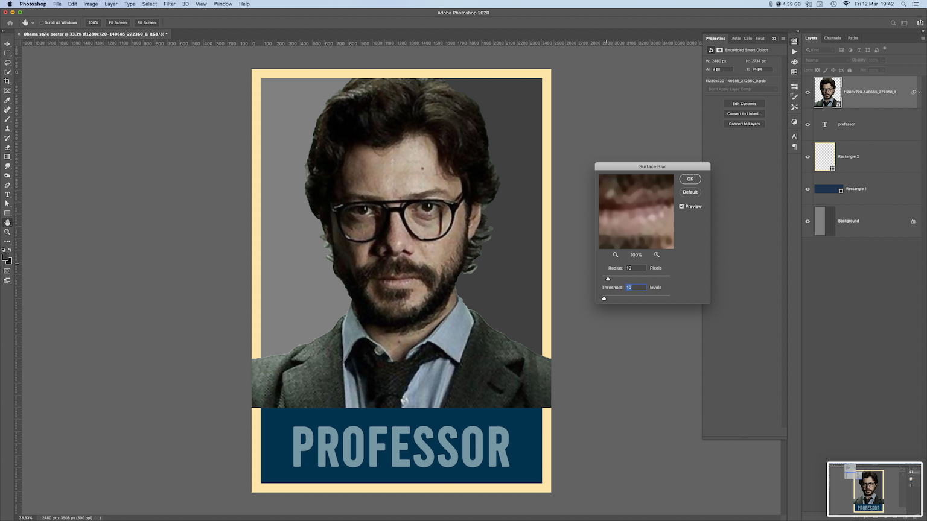Hide the Rectangle 2 layer
The height and width of the screenshot is (521, 927).
click(x=808, y=157)
